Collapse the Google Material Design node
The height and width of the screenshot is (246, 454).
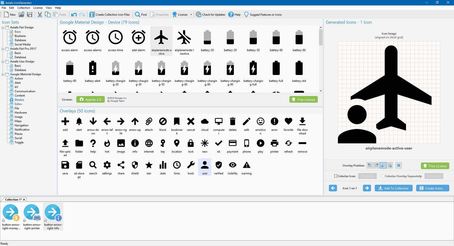pyautogui.click(x=3, y=74)
